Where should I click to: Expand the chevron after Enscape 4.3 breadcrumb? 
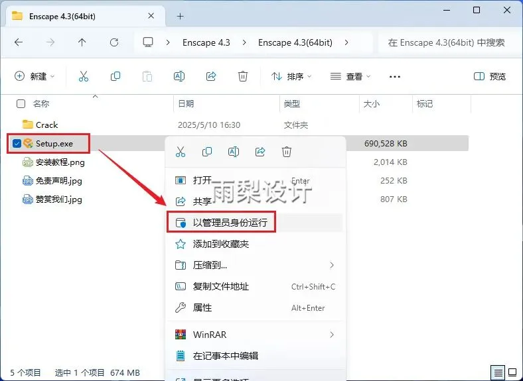tap(244, 42)
